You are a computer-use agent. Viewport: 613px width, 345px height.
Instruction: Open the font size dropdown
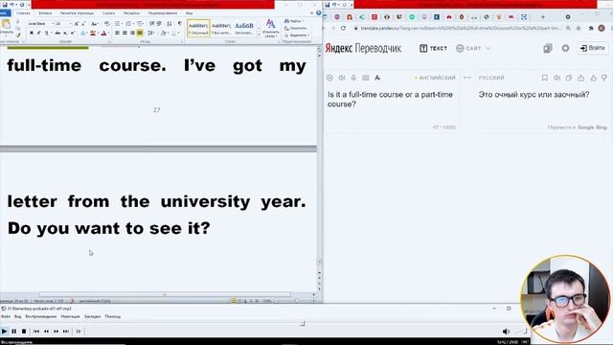pos(70,24)
